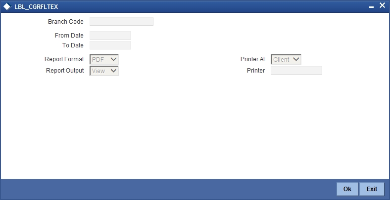Click the LBL_CGRFLTEX title text

[x=36, y=7]
